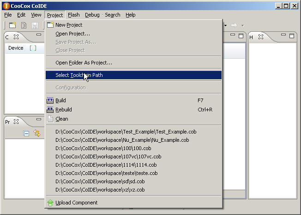The image size is (301, 215).
Task: Select the Pr view tab
Action: click(7, 122)
